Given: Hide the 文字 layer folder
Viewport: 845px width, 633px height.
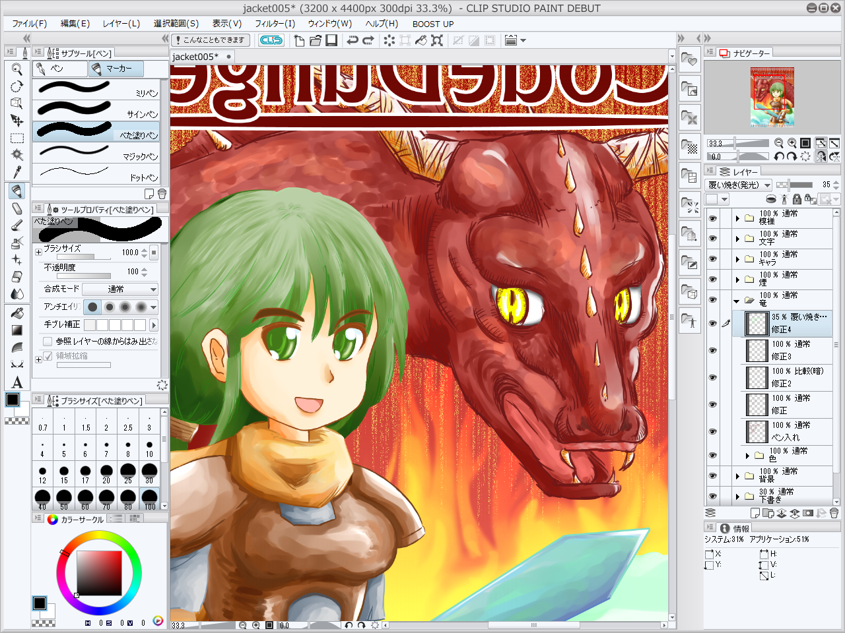Looking at the screenshot, I should 712,239.
